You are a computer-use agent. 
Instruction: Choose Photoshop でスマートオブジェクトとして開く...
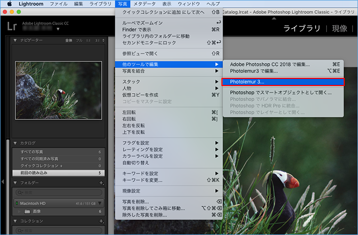(283, 93)
